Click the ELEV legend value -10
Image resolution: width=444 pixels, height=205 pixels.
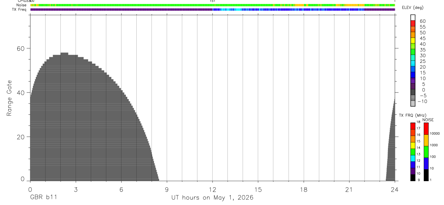pos(422,102)
